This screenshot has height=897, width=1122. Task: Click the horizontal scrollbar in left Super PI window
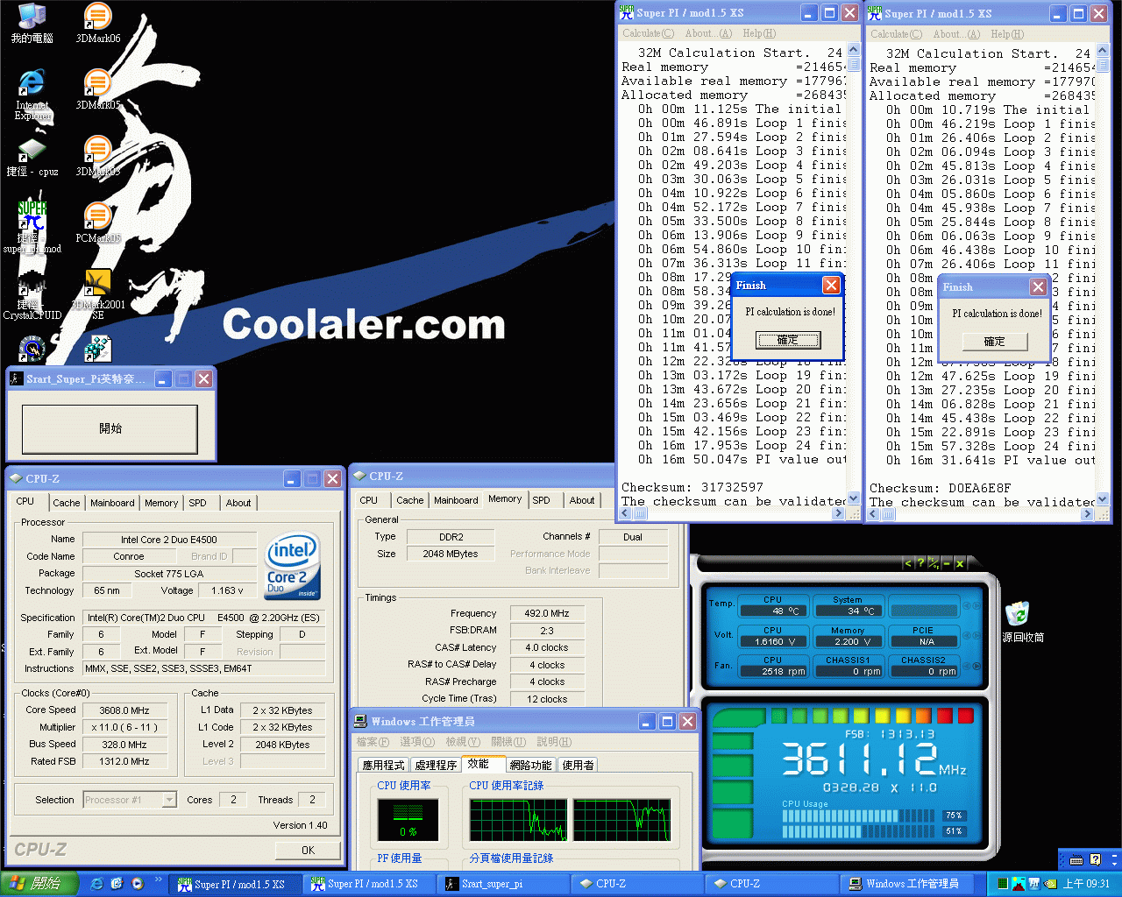pyautogui.click(x=734, y=514)
